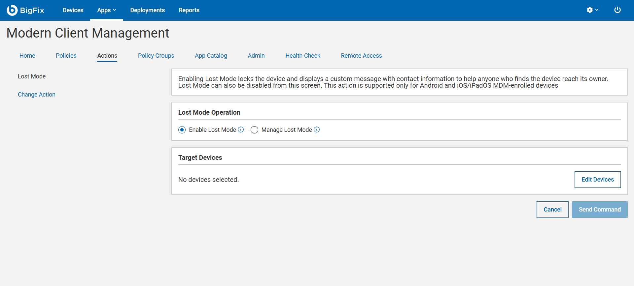Screen dimensions: 634x286
Task: Select the Manage Lost Mode radio button
Action: pos(254,130)
